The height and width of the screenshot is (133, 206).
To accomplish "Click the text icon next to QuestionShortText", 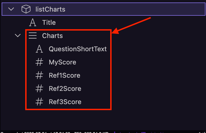I will pyautogui.click(x=39, y=49).
